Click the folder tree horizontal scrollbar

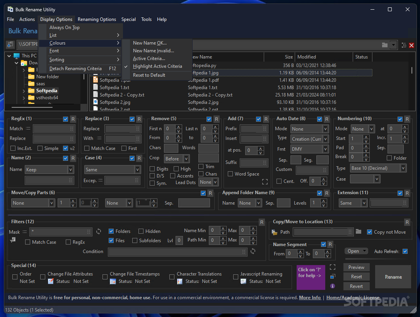(x=32, y=107)
